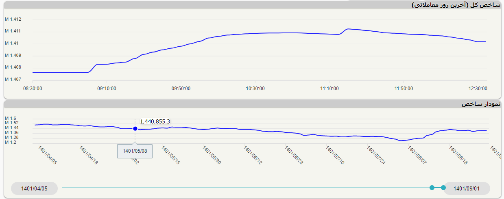The height and width of the screenshot is (199, 504).
Task: Click the right handle of the date range slider
Action: coord(443,188)
